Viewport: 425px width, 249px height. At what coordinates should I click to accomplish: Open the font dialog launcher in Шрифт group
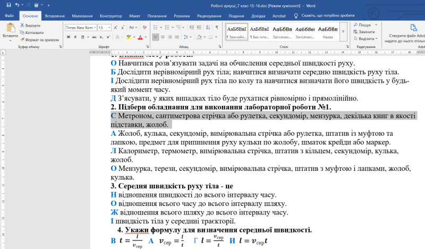pyautogui.click(x=148, y=47)
